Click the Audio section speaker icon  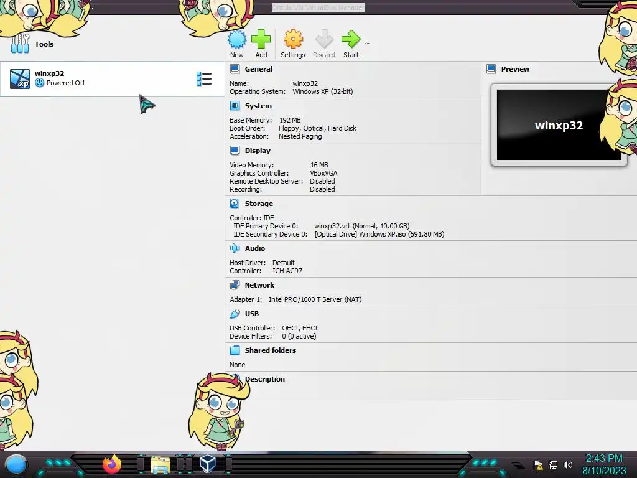click(235, 248)
